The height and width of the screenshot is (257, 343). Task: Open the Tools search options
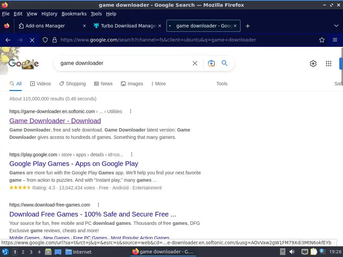222,84
